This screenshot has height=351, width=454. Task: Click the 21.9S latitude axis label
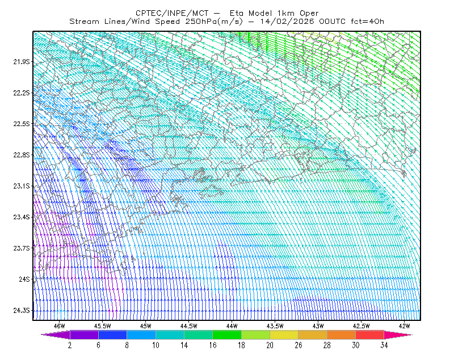pos(21,61)
